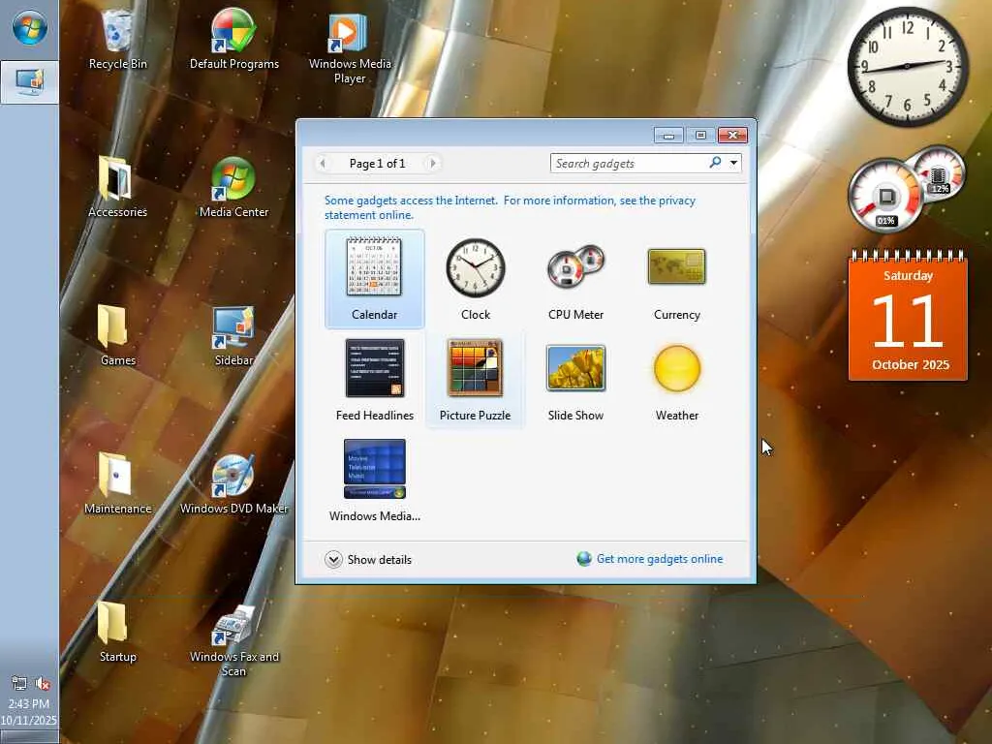Select the Sidebar desktop shortcut
Image resolution: width=992 pixels, height=744 pixels.
(234, 335)
